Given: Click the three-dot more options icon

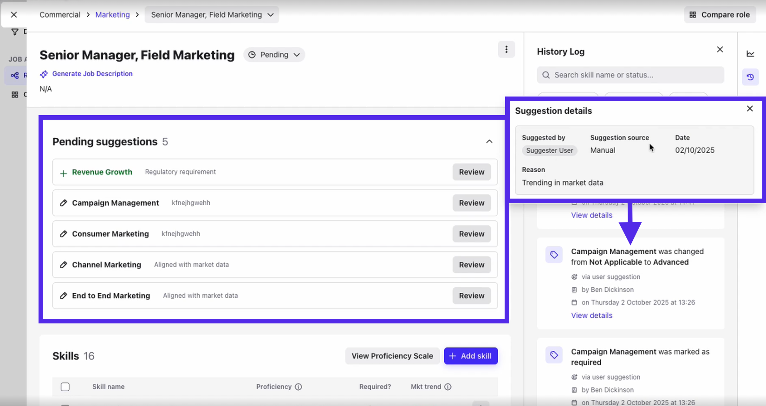Looking at the screenshot, I should click(506, 49).
